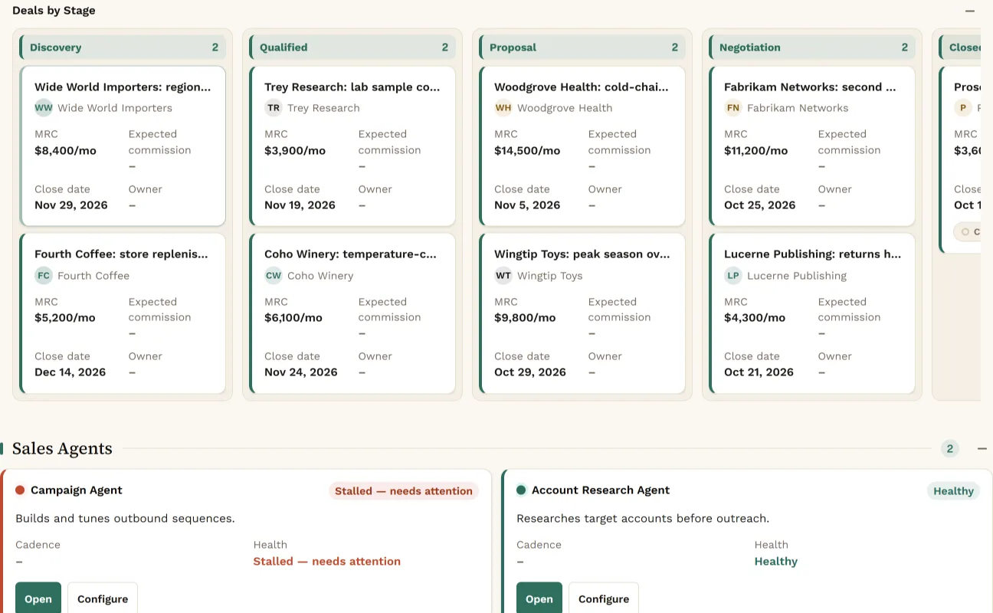993x613 pixels.
Task: Collapse the Sales Agents section
Action: click(x=982, y=448)
